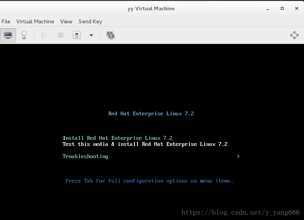Viewport: 304px width, 220px height.
Task: Open the View menu
Action: tap(66, 21)
